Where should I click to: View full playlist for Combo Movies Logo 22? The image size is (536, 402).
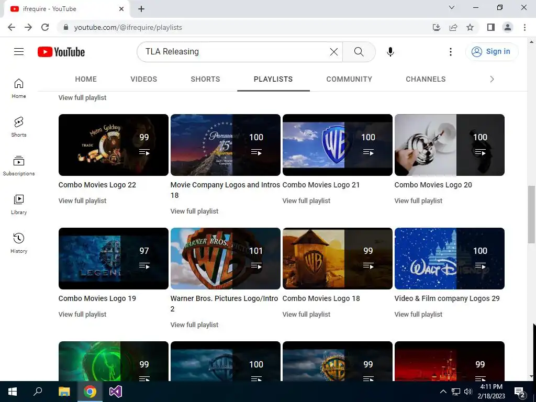click(82, 200)
